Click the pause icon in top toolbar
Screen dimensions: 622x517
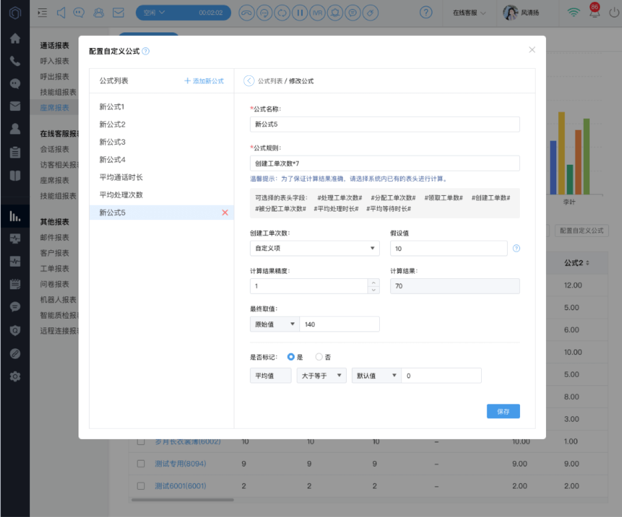[x=300, y=13]
